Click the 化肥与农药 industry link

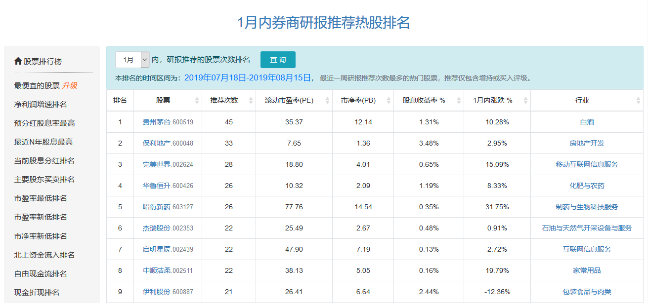pos(587,186)
